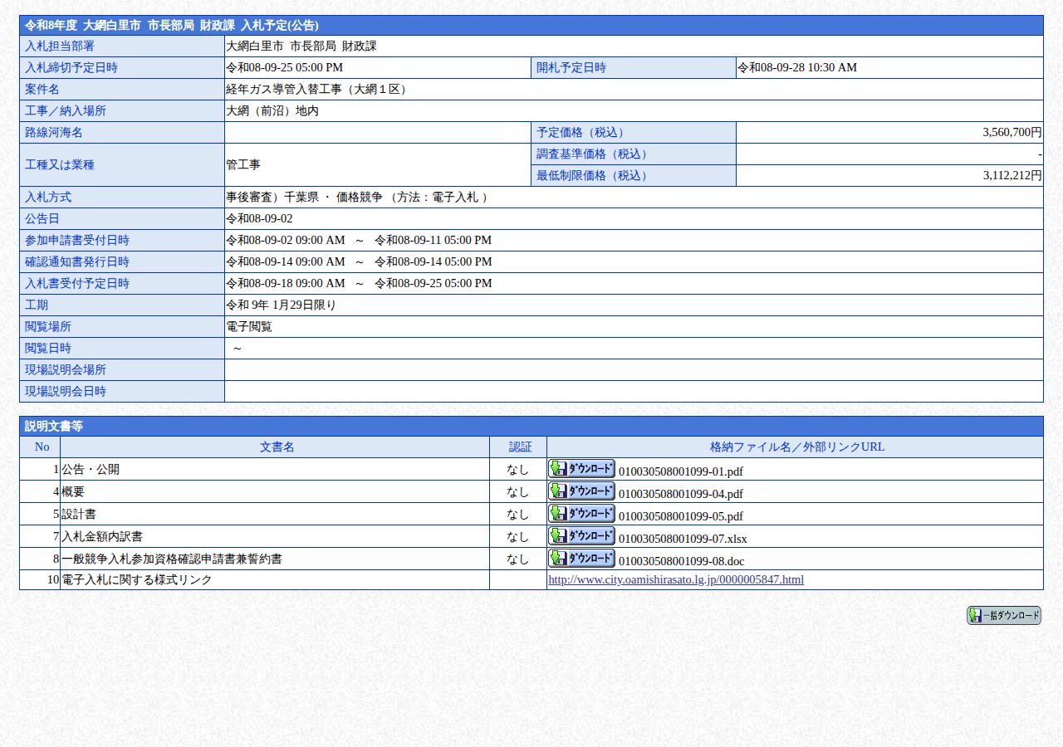Image resolution: width=1063 pixels, height=747 pixels.
Task: Click the 開札予定日時 value 令和08-09-28 10:30 AM
Action: pyautogui.click(x=797, y=67)
